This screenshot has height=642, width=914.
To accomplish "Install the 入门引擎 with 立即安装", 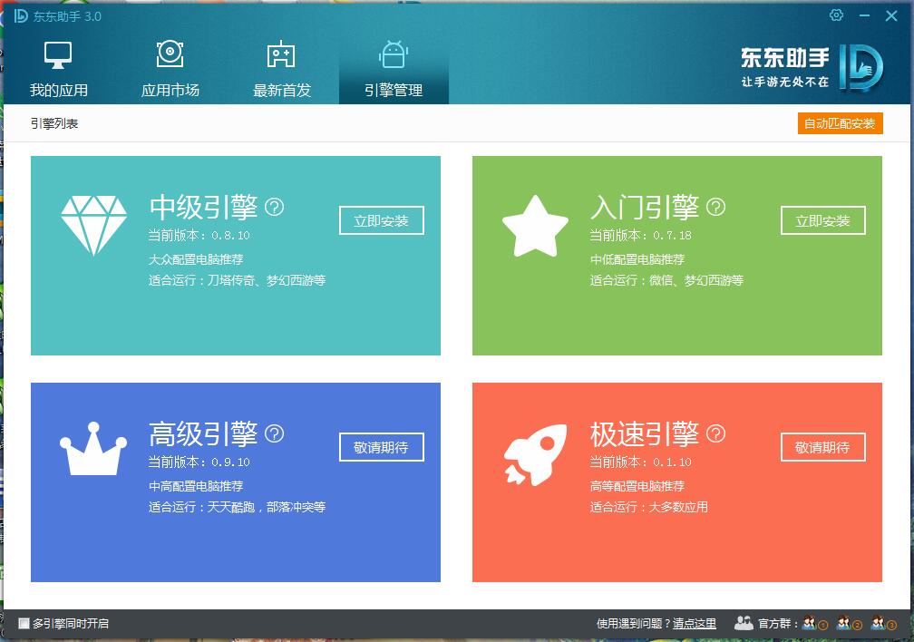I will click(x=822, y=220).
